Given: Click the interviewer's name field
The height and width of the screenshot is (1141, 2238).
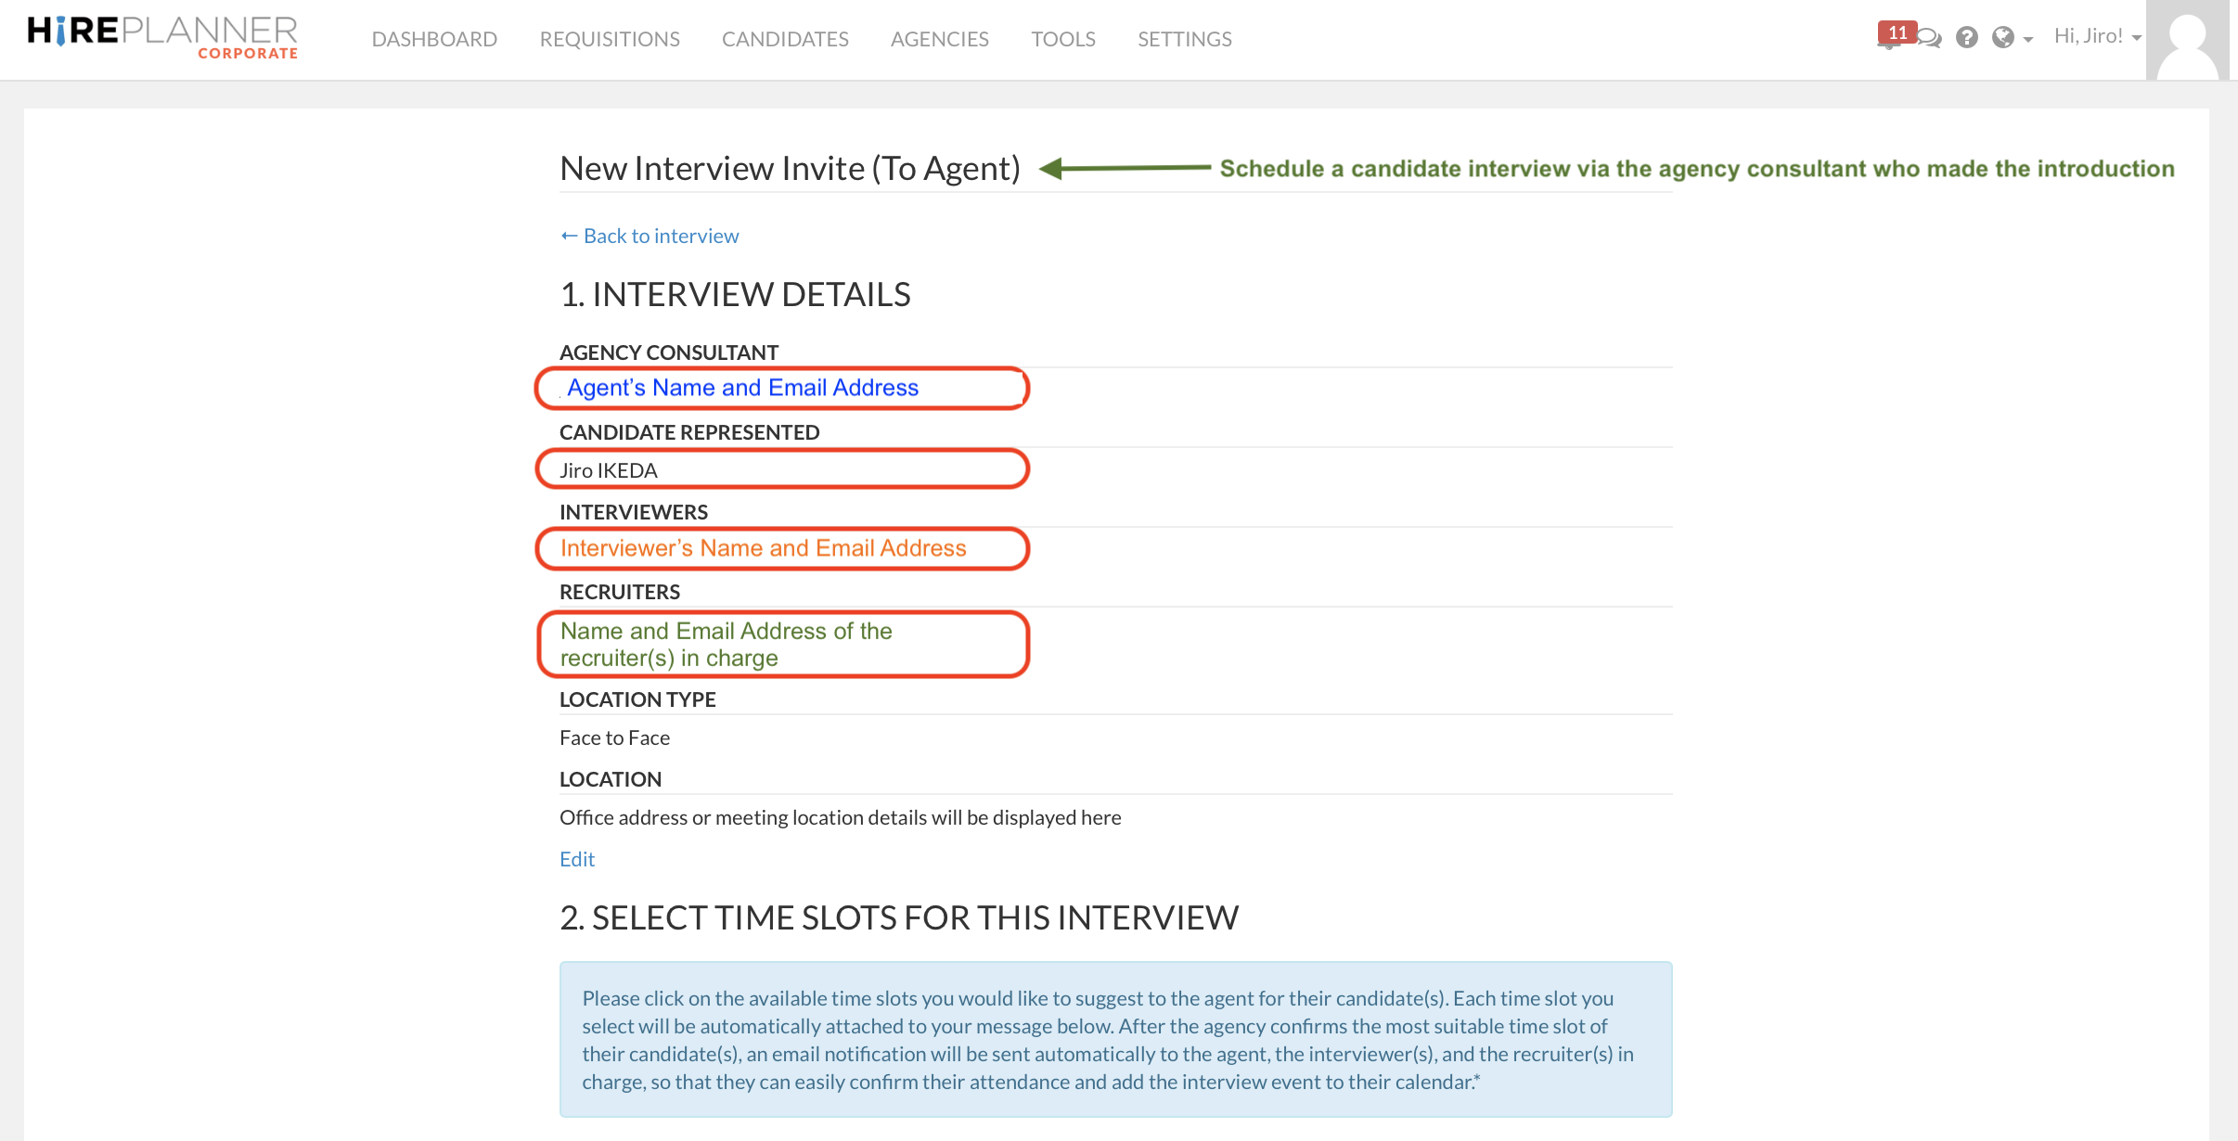Looking at the screenshot, I should (763, 548).
